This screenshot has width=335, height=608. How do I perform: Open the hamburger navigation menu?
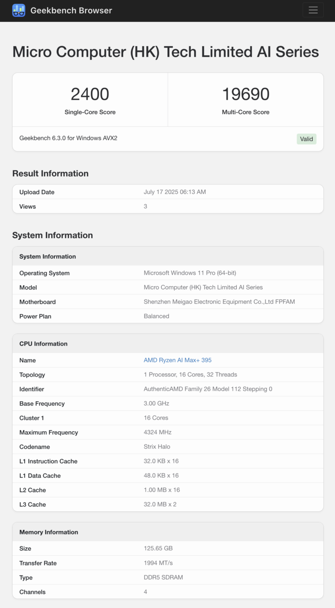click(x=313, y=10)
